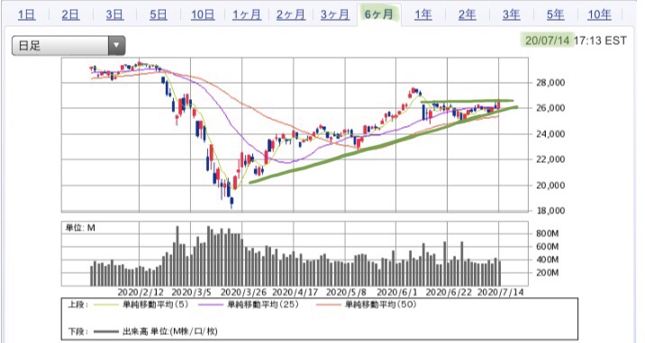This screenshot has height=343, width=645.
Task: Open the 3年 chart range
Action: click(x=511, y=14)
